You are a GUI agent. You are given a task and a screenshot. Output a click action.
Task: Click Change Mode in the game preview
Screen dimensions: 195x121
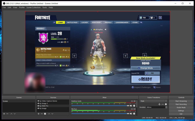point(145,68)
